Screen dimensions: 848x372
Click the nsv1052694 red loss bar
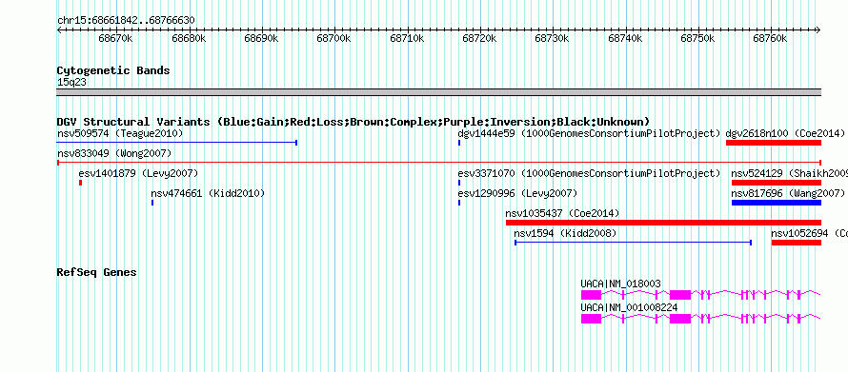click(x=797, y=243)
